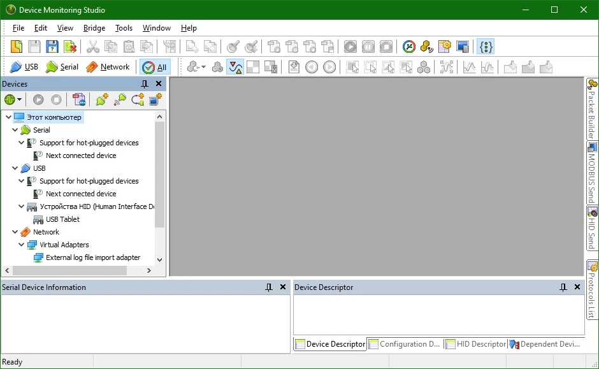The width and height of the screenshot is (599, 369).
Task: Click the device tree horizontal scrollbar thumb
Action: [x=69, y=270]
